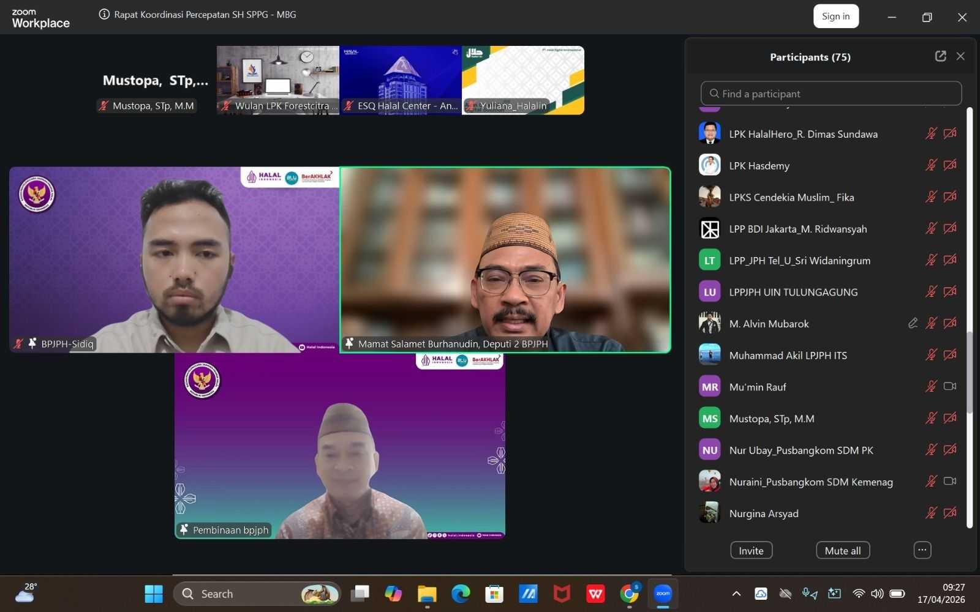The height and width of the screenshot is (612, 980).
Task: Open the participants panel pop-out icon
Action: coord(941,56)
